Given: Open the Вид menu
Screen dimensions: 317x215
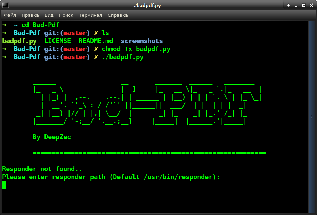Looking at the screenshot, I should click(49, 15).
